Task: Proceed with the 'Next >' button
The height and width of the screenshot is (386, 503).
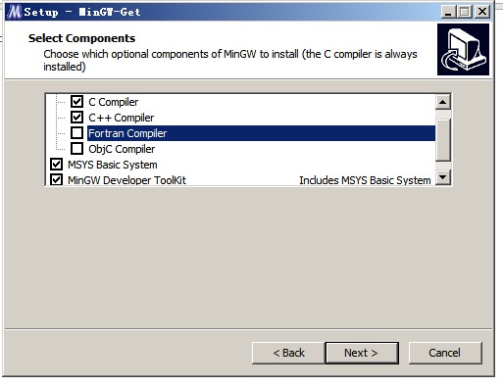Action: [x=362, y=353]
